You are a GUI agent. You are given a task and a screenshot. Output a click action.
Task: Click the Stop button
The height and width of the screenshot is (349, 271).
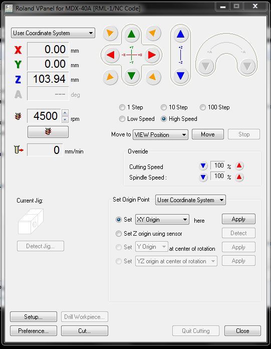pyautogui.click(x=244, y=134)
